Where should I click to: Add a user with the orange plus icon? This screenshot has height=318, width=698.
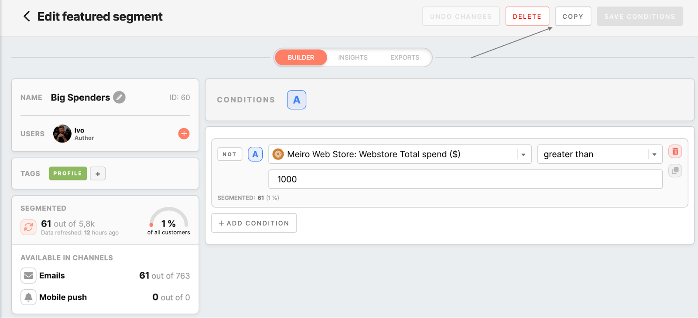(184, 134)
